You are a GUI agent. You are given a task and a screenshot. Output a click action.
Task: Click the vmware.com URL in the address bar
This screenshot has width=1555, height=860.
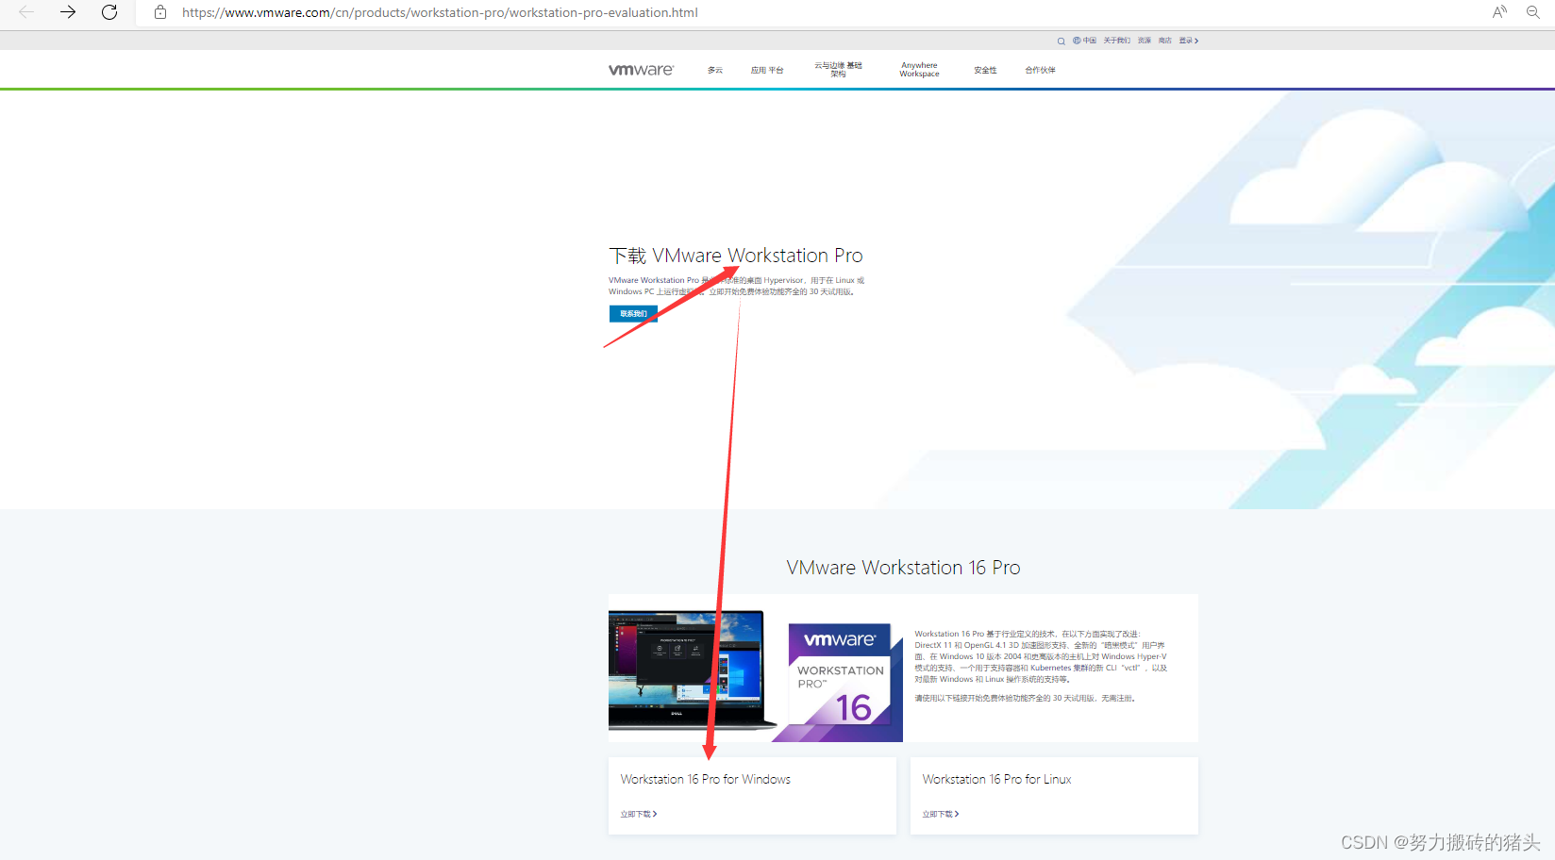click(440, 12)
